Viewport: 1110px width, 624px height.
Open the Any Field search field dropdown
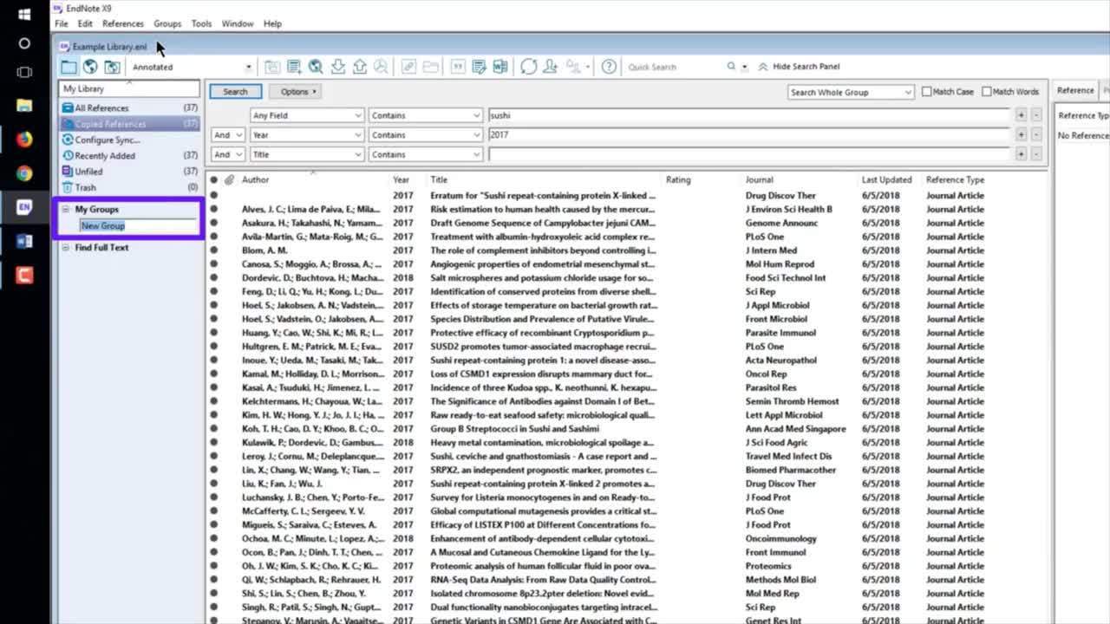tap(307, 115)
